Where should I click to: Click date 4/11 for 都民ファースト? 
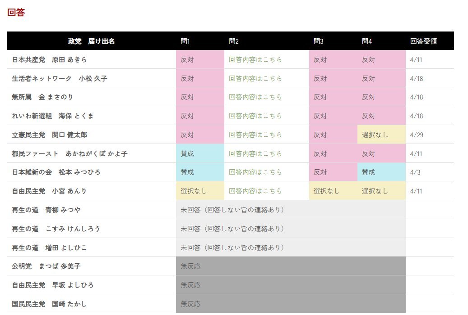(416, 154)
